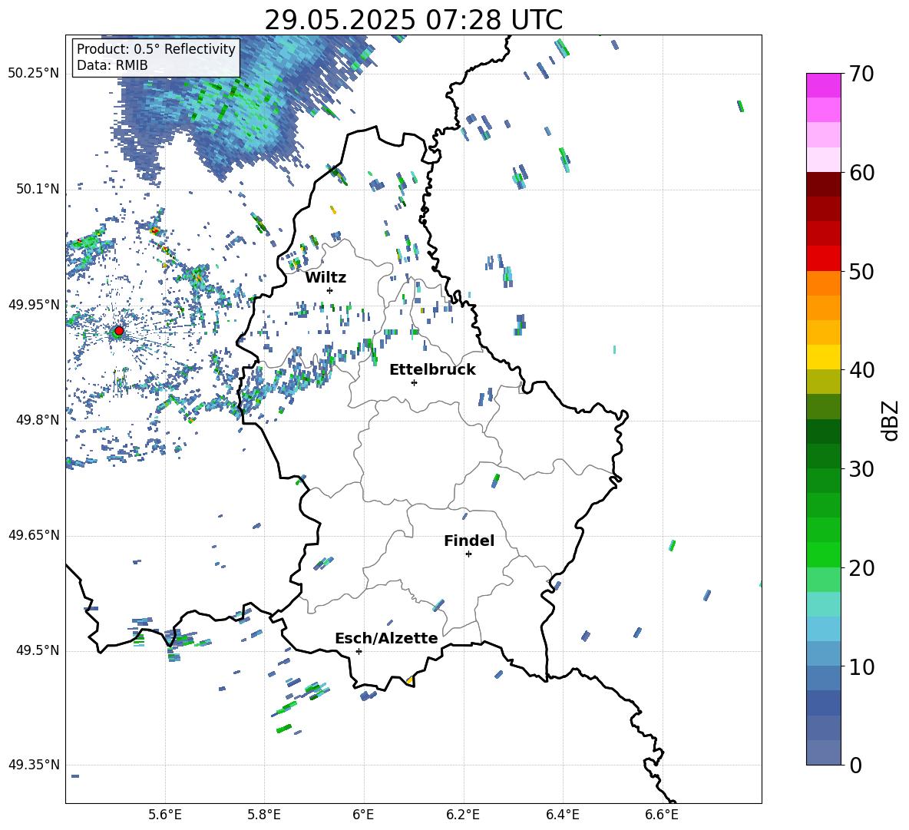This screenshot has height=830, width=909.
Task: Click the 6°E longitude label
Action: click(x=363, y=815)
